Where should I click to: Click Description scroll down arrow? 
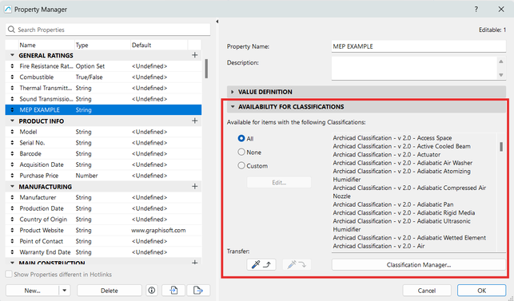click(x=501, y=75)
